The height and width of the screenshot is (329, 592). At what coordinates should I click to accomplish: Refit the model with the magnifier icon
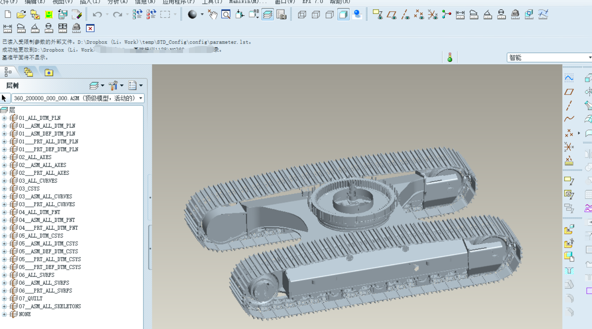point(226,15)
